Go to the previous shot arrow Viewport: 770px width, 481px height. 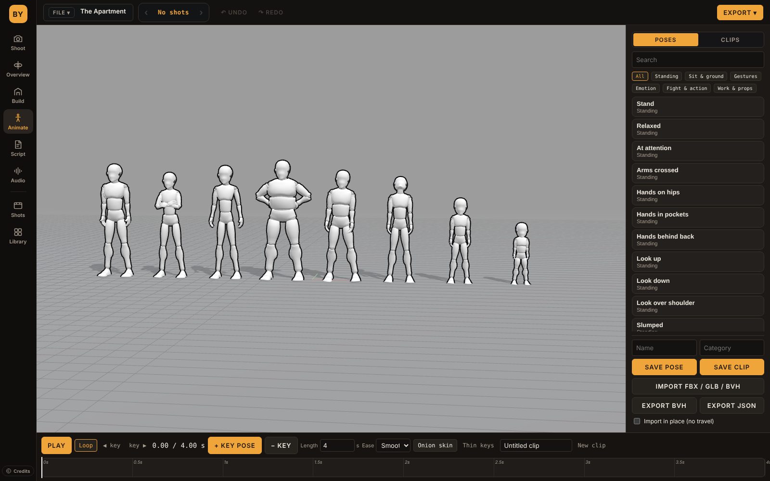pyautogui.click(x=146, y=13)
